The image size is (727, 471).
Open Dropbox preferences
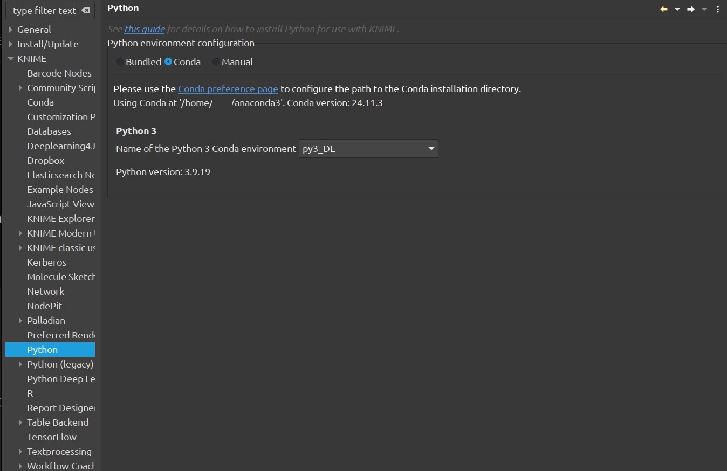pos(46,161)
